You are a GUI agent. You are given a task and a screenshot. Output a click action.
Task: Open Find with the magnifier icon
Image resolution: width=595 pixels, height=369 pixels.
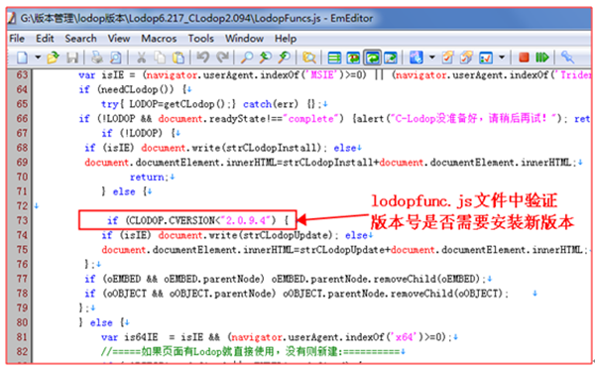point(247,58)
